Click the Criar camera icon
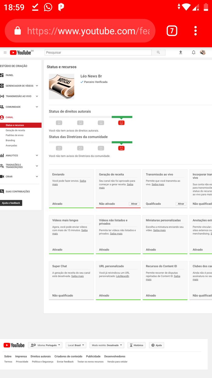 coord(2,177)
